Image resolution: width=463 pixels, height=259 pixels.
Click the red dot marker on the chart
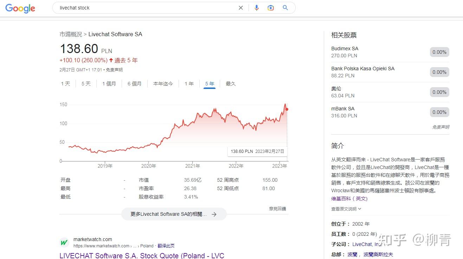click(287, 109)
